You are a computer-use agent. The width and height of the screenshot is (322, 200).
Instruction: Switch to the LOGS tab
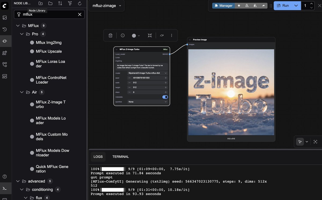[x=98, y=157]
